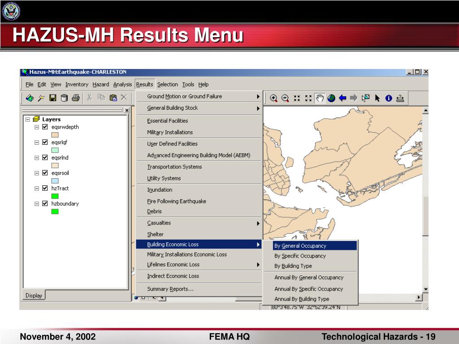The image size is (459, 344).
Task: Click the last icon on map toolbar
Action: [400, 98]
